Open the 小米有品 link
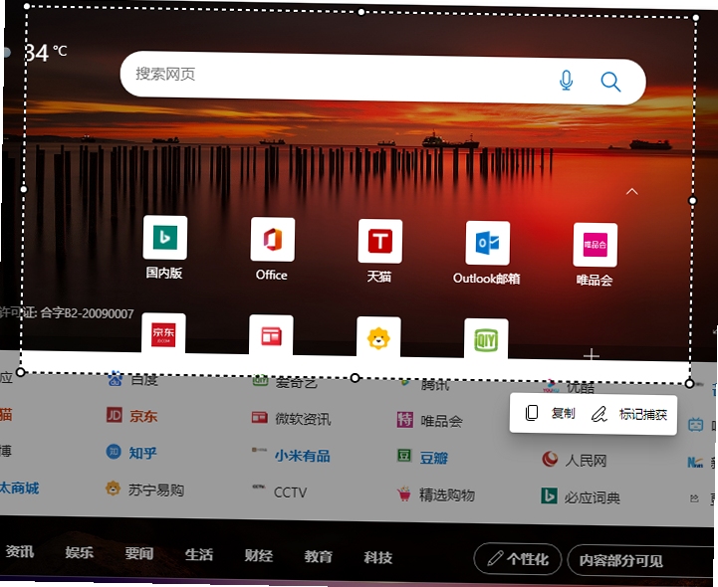718x587 pixels. coord(302,456)
